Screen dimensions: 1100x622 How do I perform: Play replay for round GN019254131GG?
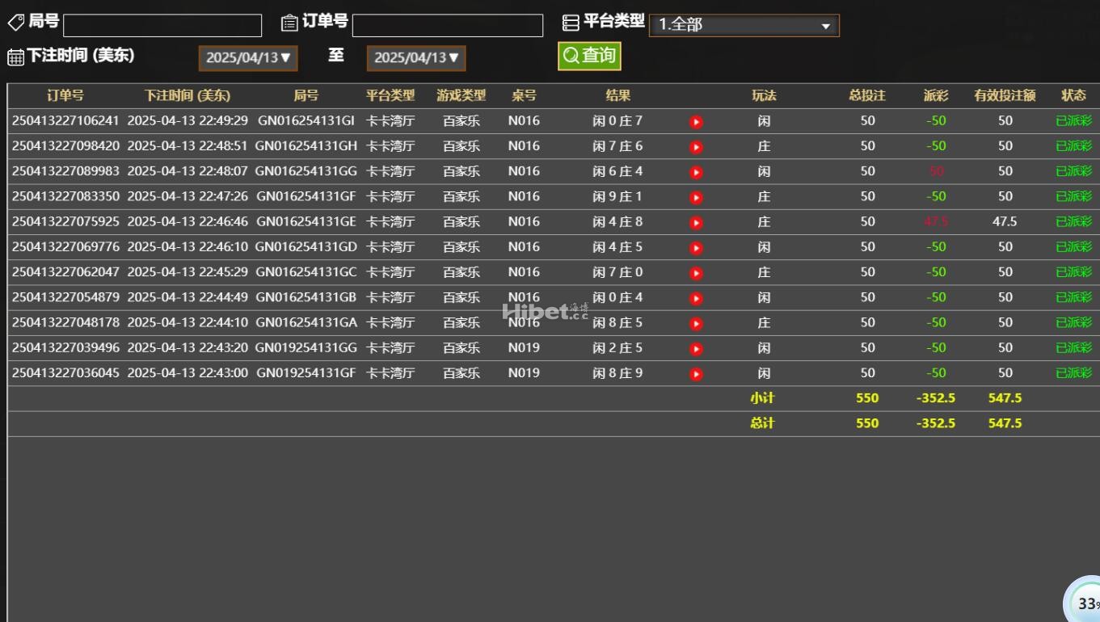696,348
